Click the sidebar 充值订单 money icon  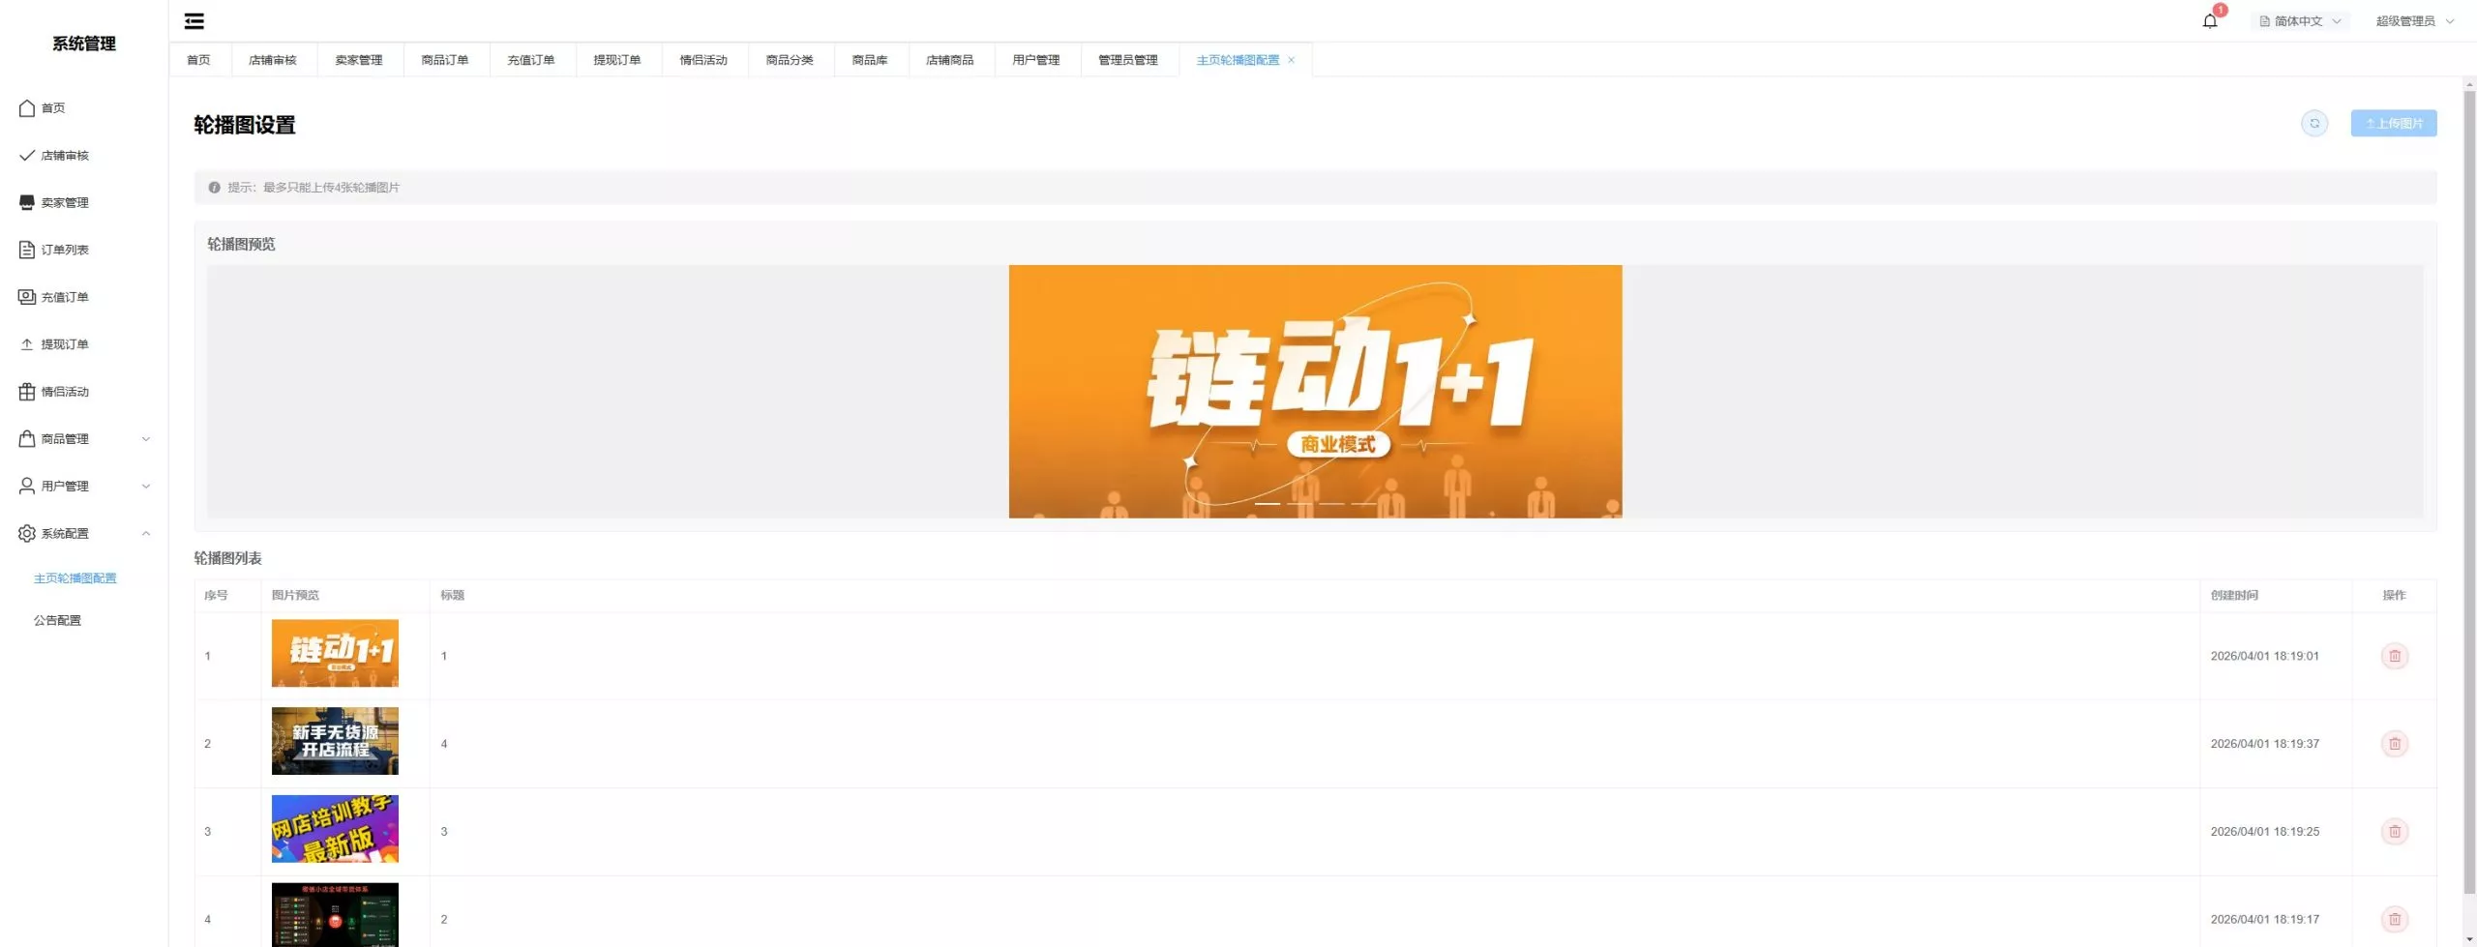coord(27,297)
